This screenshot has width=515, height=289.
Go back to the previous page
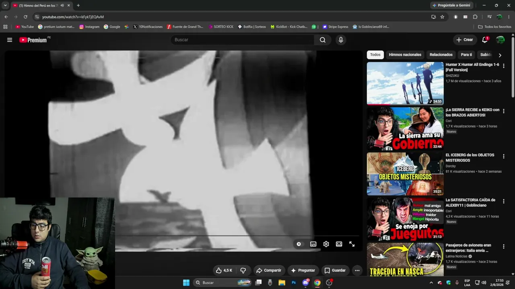[6, 17]
